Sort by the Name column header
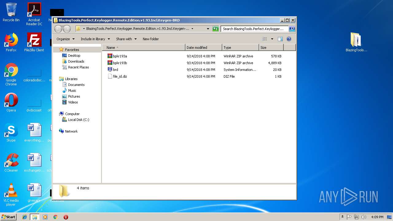The width and height of the screenshot is (393, 221). tap(143, 48)
